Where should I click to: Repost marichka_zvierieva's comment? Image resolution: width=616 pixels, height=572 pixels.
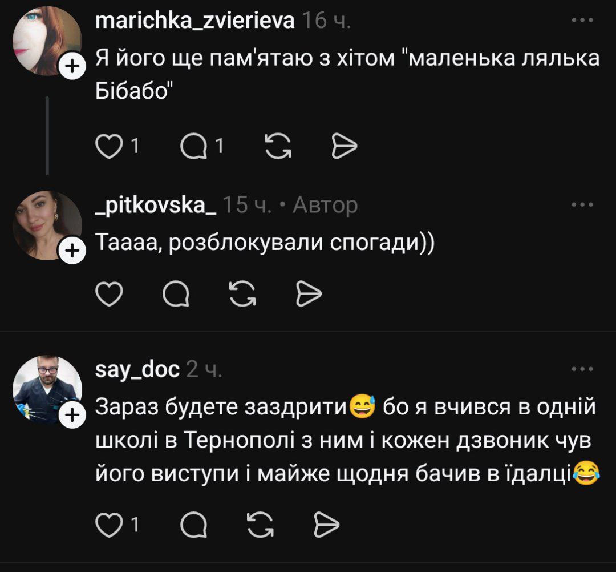click(x=277, y=147)
